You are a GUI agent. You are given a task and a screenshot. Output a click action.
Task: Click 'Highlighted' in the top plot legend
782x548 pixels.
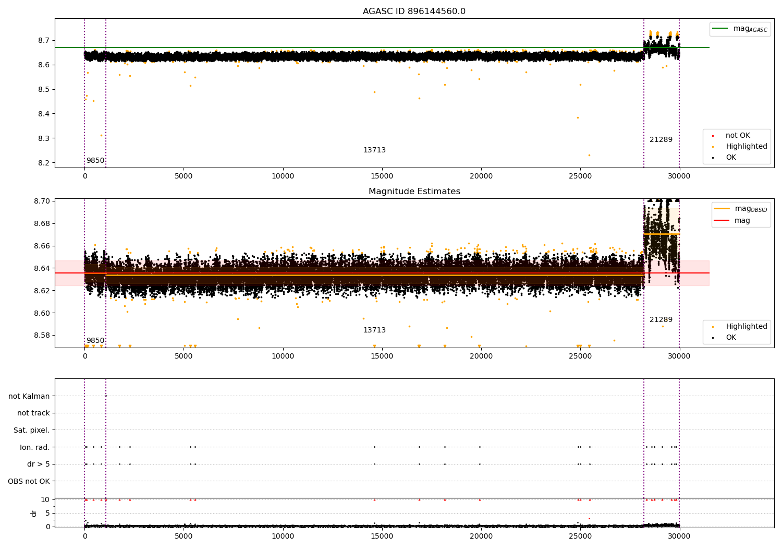(746, 147)
